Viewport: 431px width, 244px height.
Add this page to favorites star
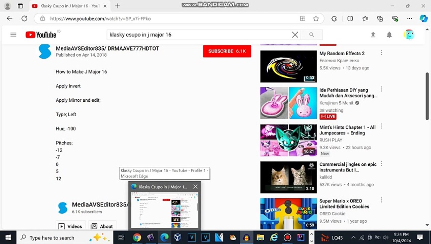click(x=316, y=19)
